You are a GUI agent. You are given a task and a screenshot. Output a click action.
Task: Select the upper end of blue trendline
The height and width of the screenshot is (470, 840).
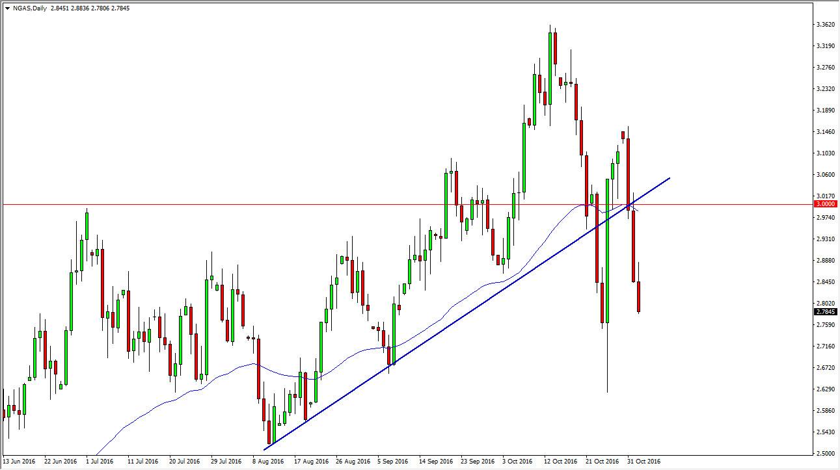click(670, 177)
